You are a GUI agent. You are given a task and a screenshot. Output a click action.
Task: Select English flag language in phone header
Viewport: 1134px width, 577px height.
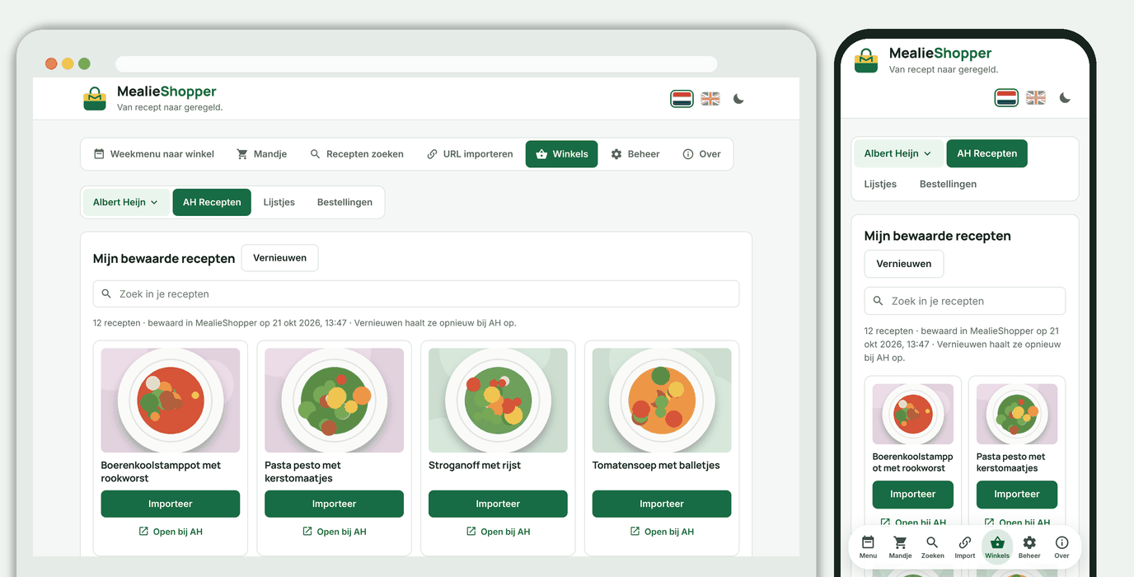pos(1036,98)
